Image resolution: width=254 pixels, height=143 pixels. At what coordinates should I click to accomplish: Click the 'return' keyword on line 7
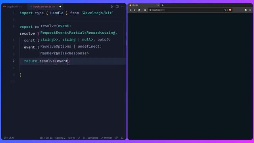pos(31,61)
